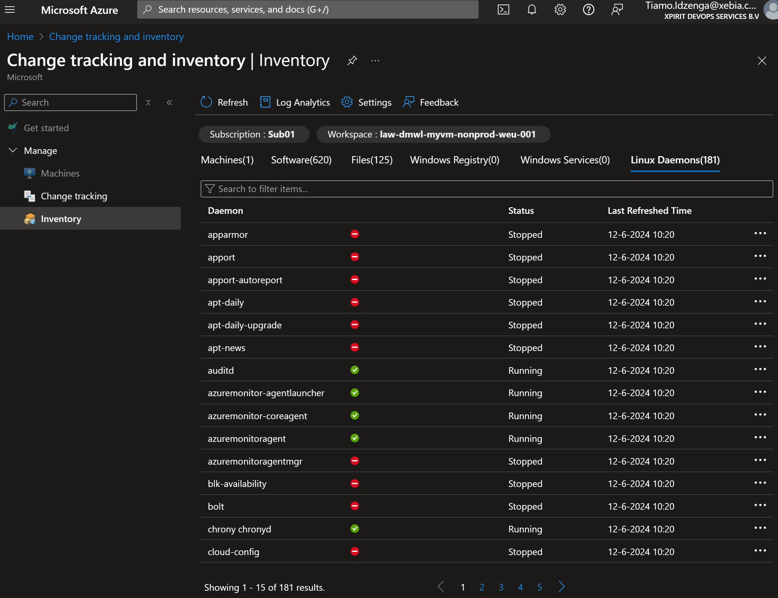Open the user account avatar
This screenshot has height=598, width=778.
click(x=771, y=9)
